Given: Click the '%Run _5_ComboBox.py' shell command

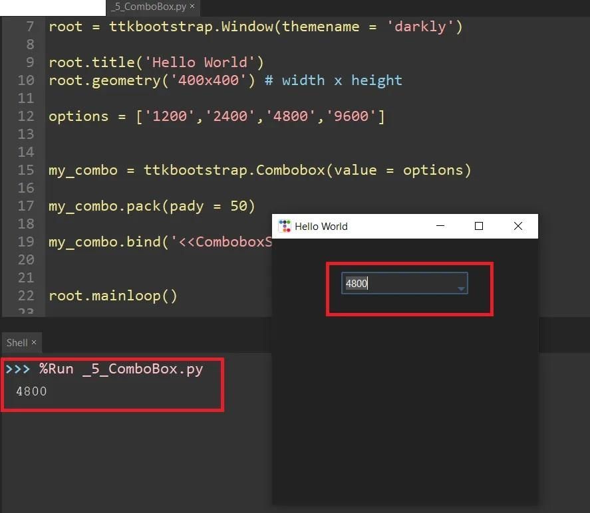Looking at the screenshot, I should click(121, 369).
